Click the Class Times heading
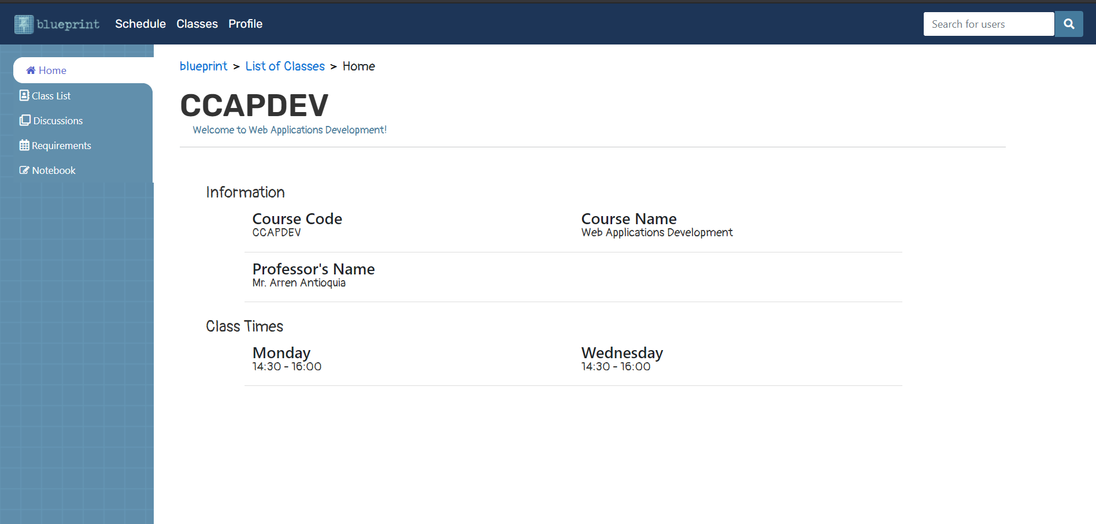 point(245,326)
